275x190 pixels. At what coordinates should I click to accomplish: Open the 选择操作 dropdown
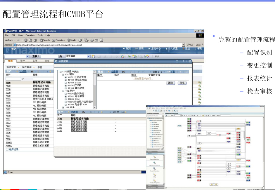(89, 56)
